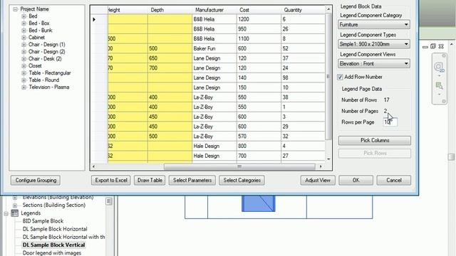The width and height of the screenshot is (456, 256).
Task: Open Legend Component Category dropdown
Action: point(374,25)
